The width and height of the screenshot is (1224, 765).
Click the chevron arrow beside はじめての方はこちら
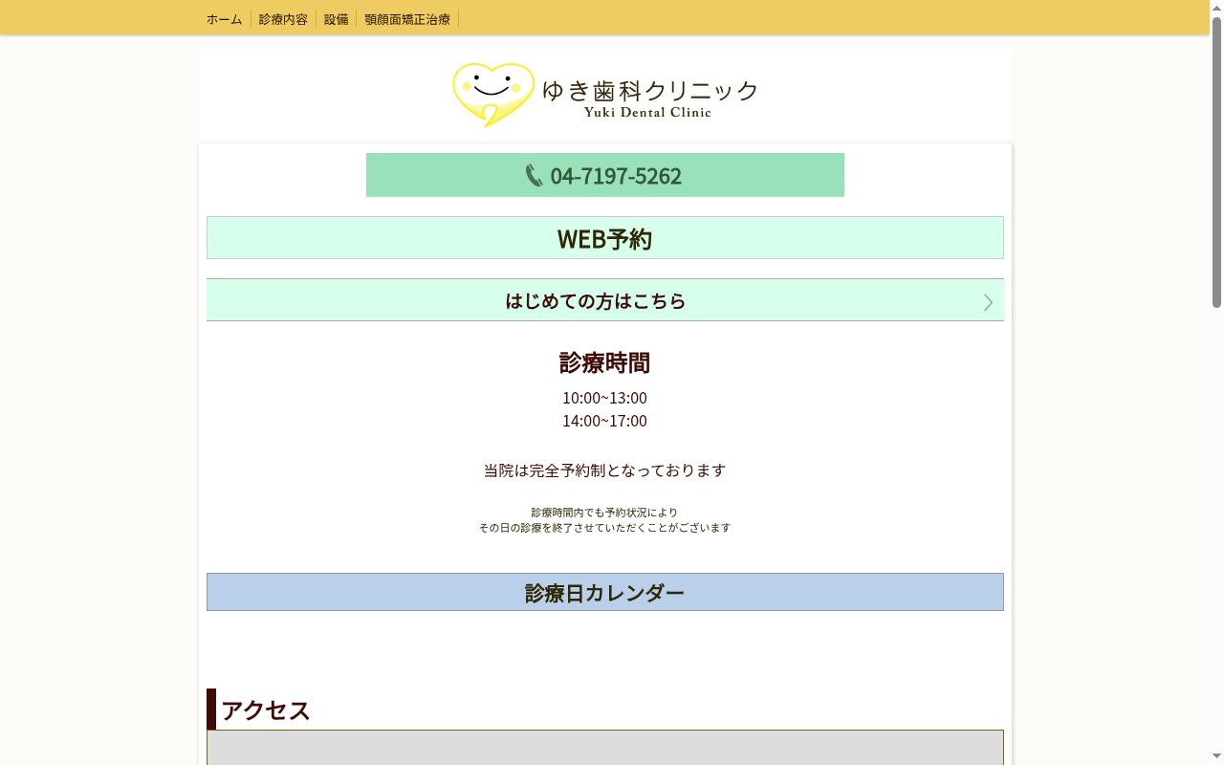tap(988, 302)
